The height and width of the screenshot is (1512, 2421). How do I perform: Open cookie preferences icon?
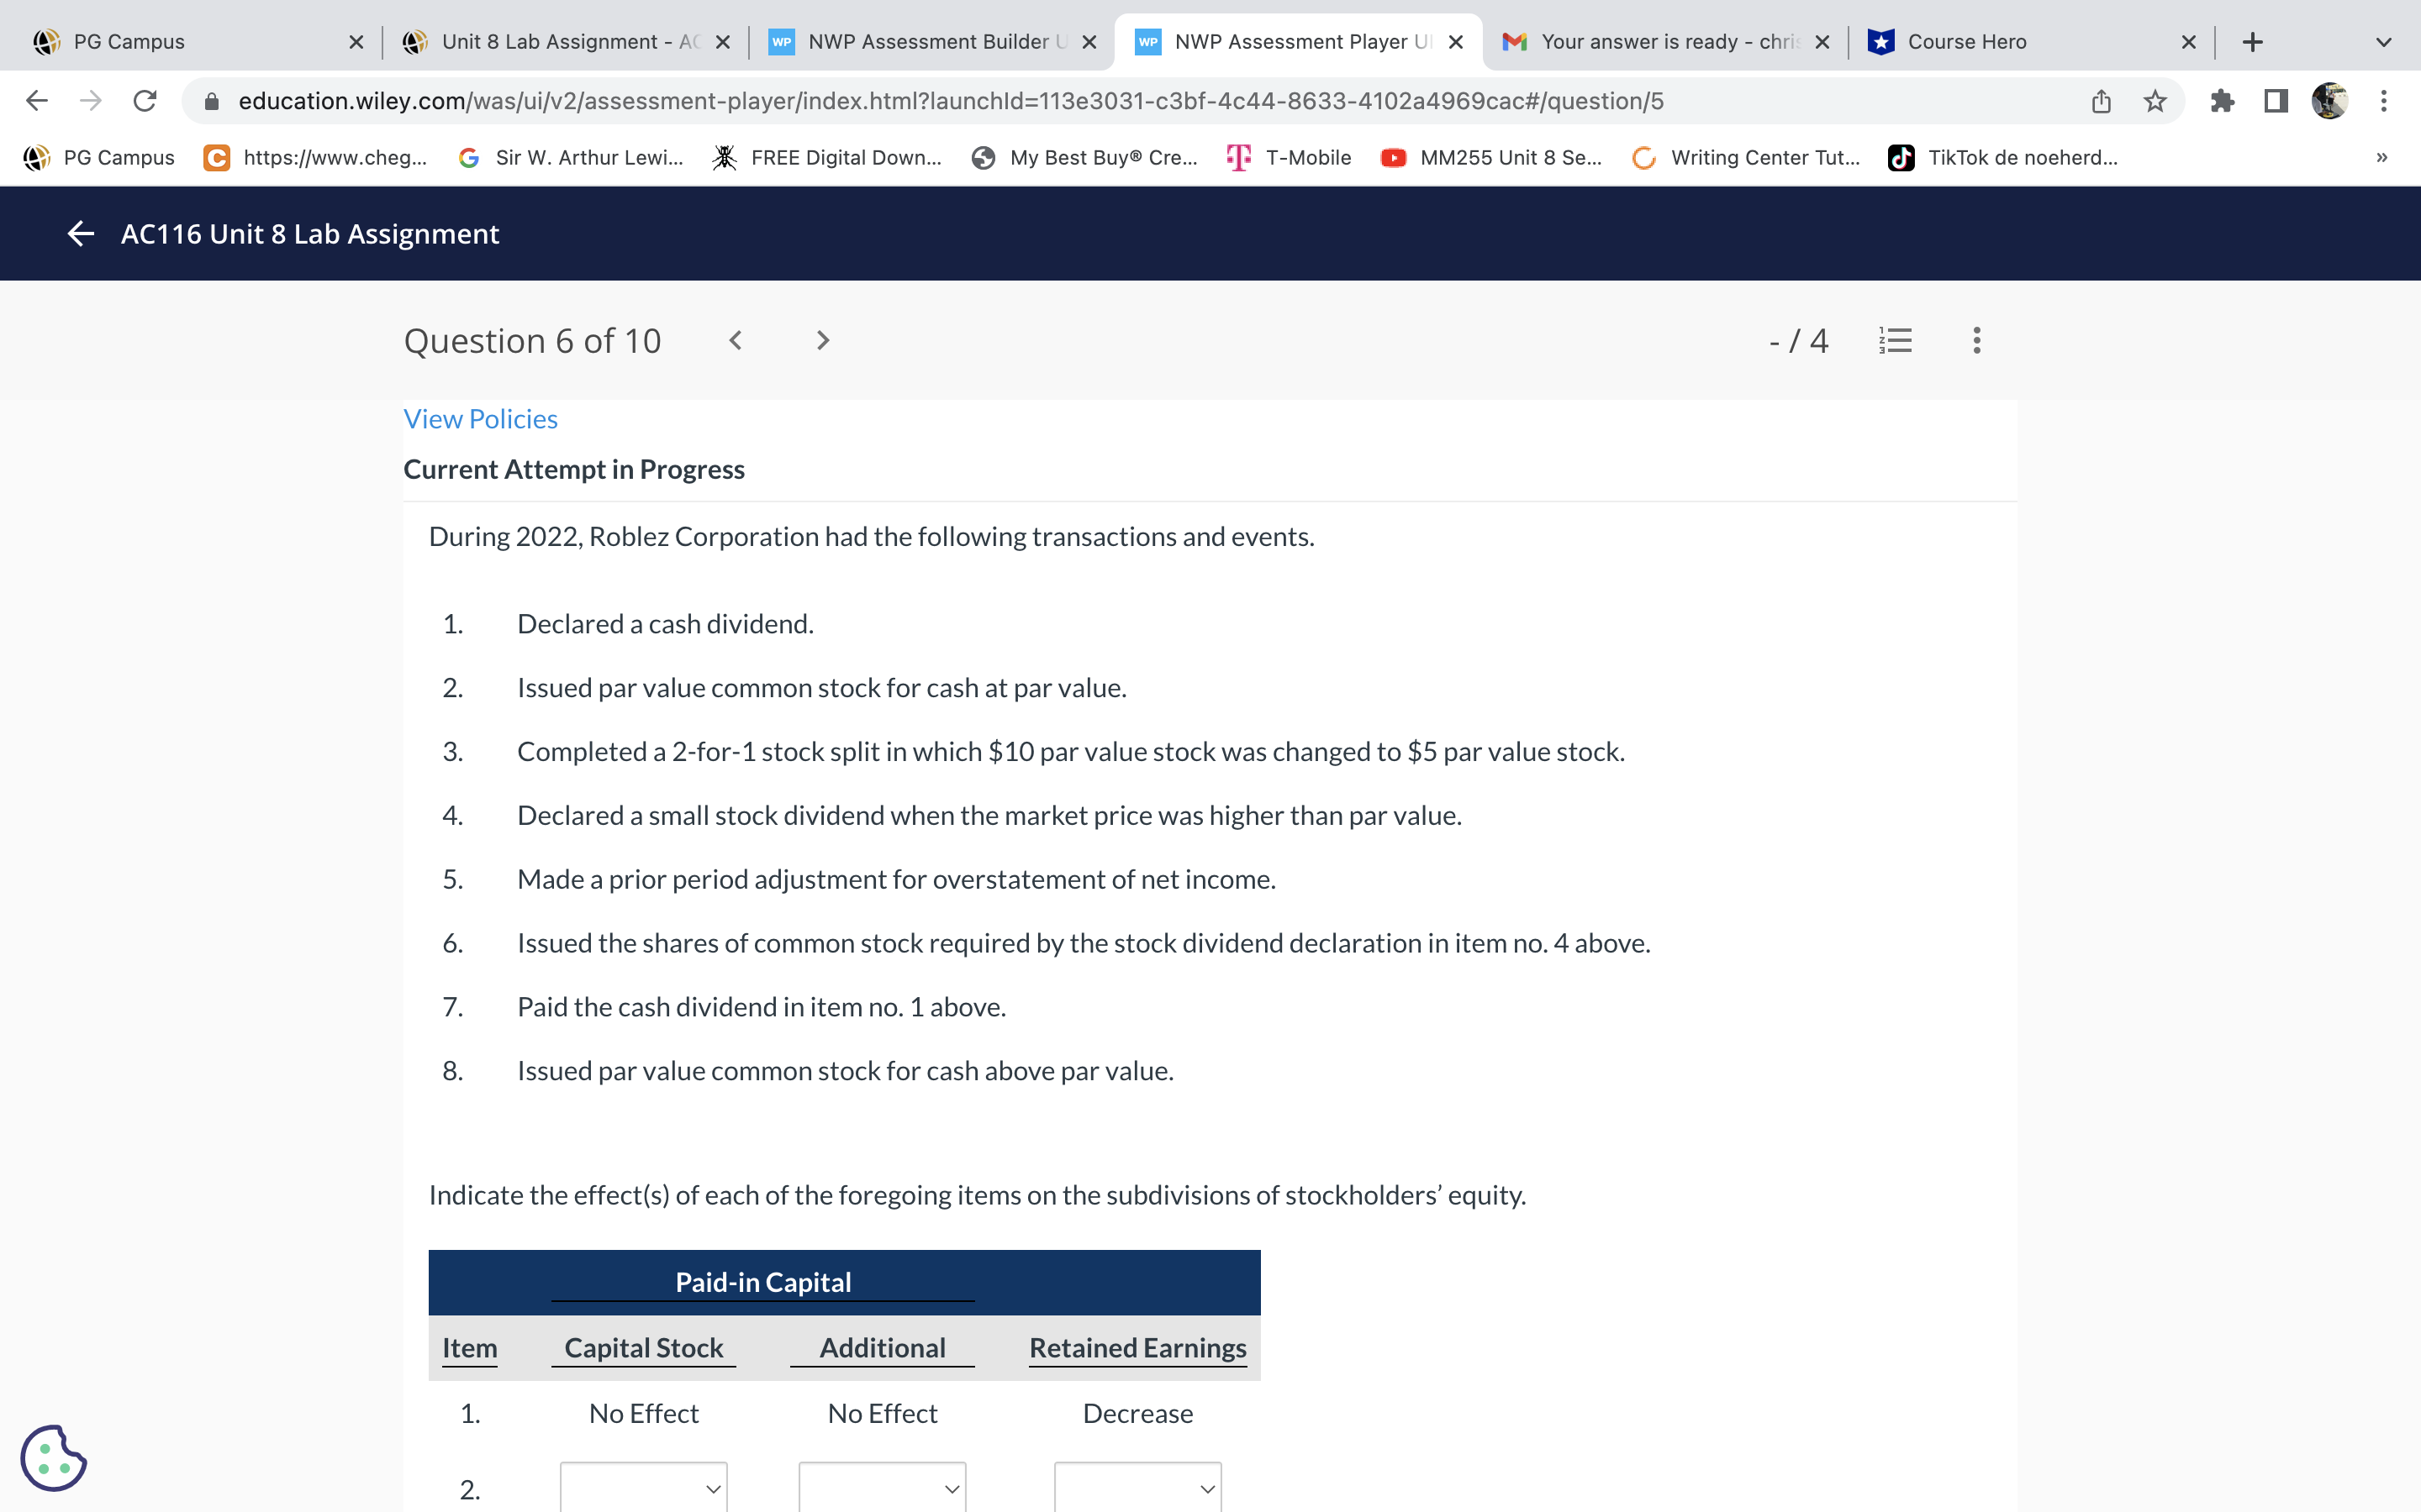click(53, 1457)
